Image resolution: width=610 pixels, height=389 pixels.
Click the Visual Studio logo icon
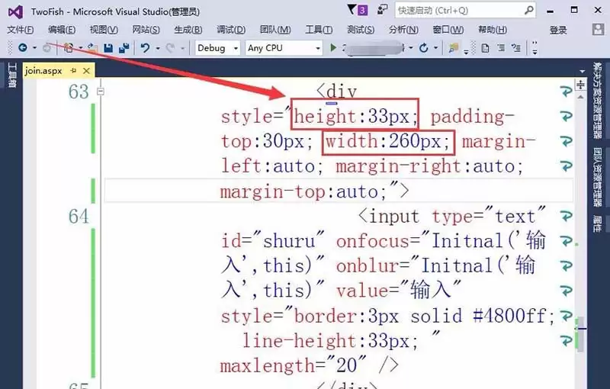pyautogui.click(x=15, y=12)
